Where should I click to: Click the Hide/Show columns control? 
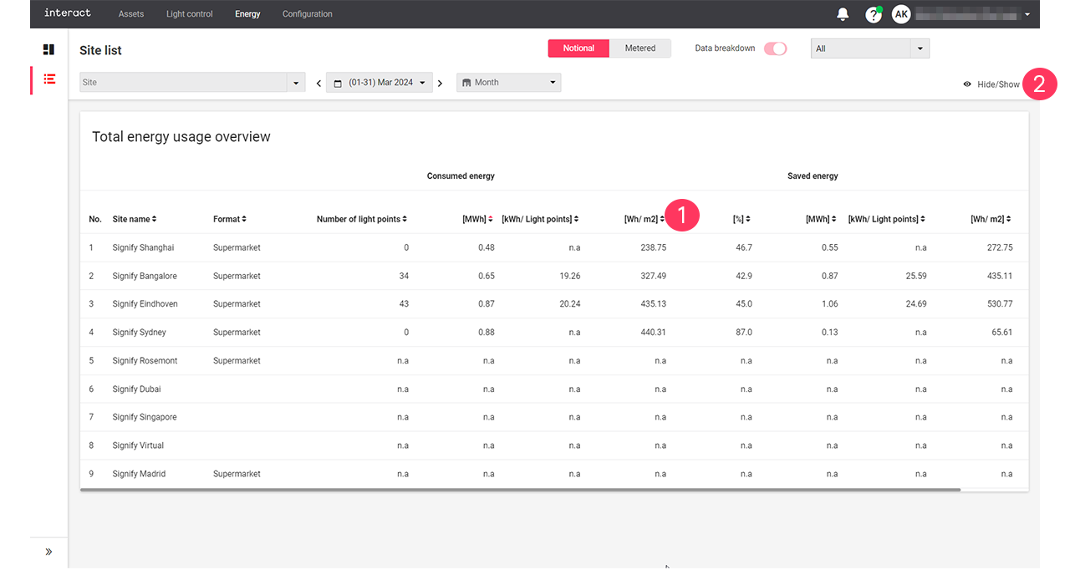(1001, 84)
